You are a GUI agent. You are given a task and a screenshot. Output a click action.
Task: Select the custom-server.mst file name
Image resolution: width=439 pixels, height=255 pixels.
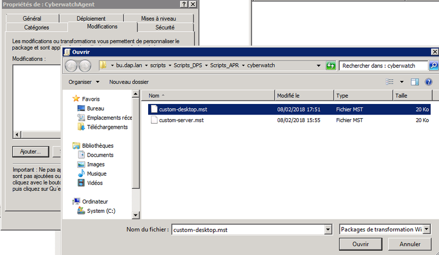click(182, 120)
